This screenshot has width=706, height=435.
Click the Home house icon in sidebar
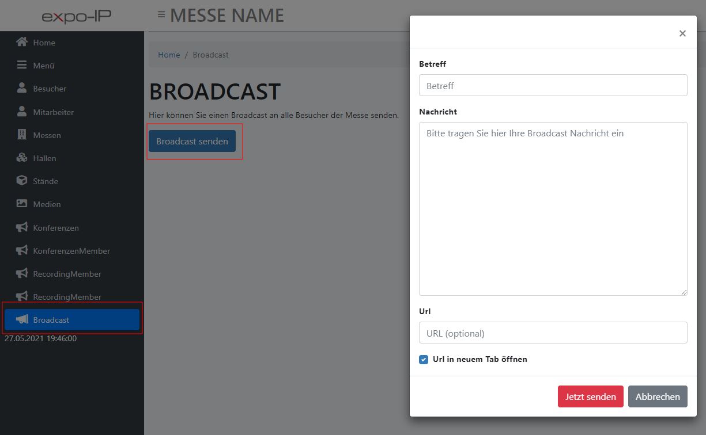(x=22, y=42)
